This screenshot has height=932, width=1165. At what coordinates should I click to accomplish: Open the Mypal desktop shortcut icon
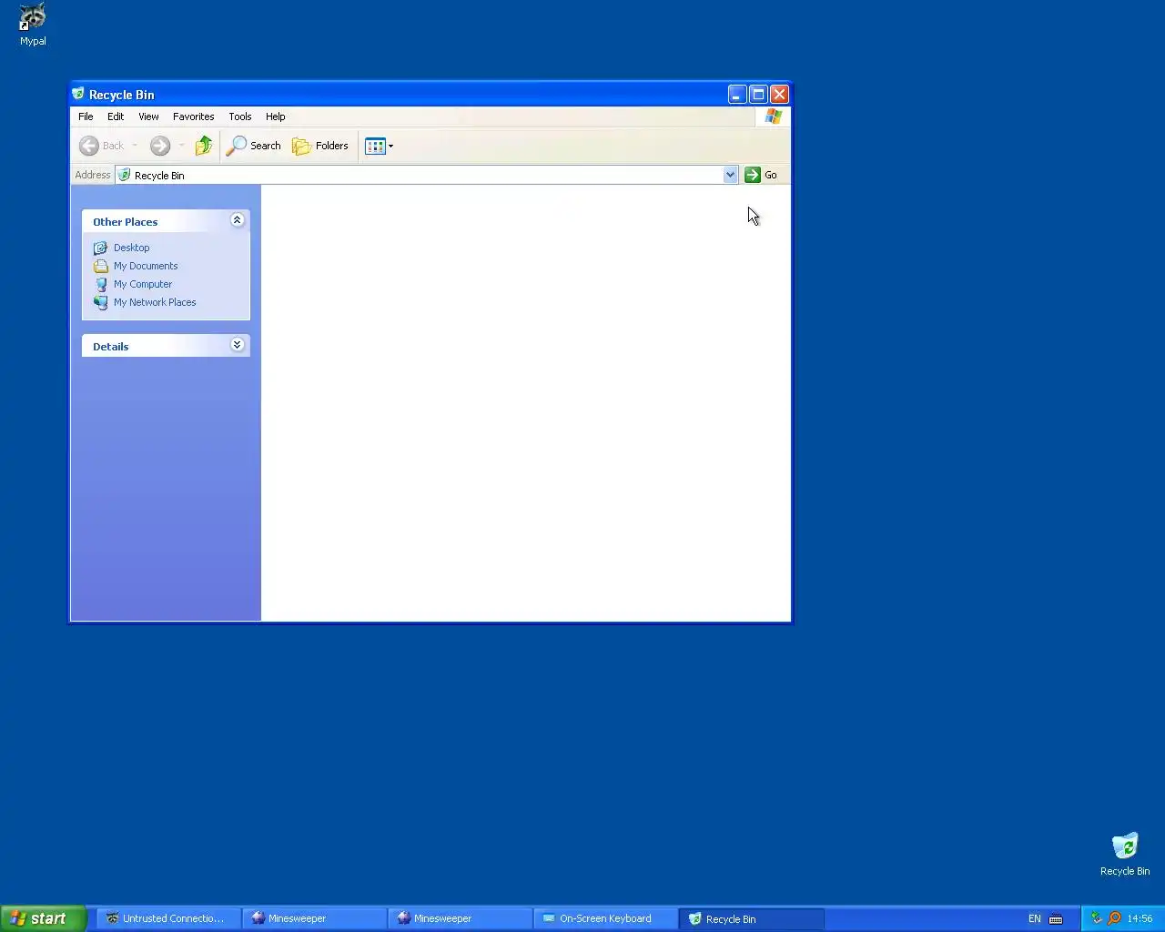point(33,25)
